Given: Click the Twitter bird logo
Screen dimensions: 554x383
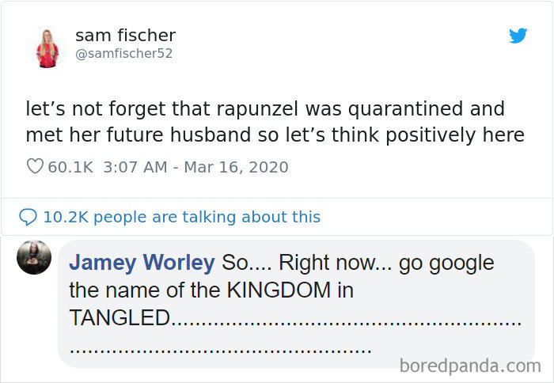Looking at the screenshot, I should [x=518, y=36].
